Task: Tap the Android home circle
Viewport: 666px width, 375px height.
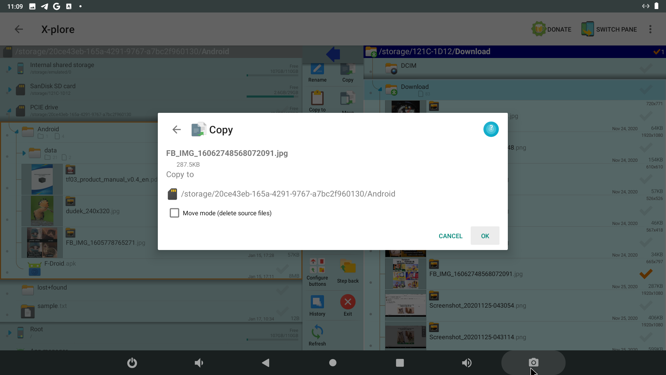Action: click(x=333, y=363)
